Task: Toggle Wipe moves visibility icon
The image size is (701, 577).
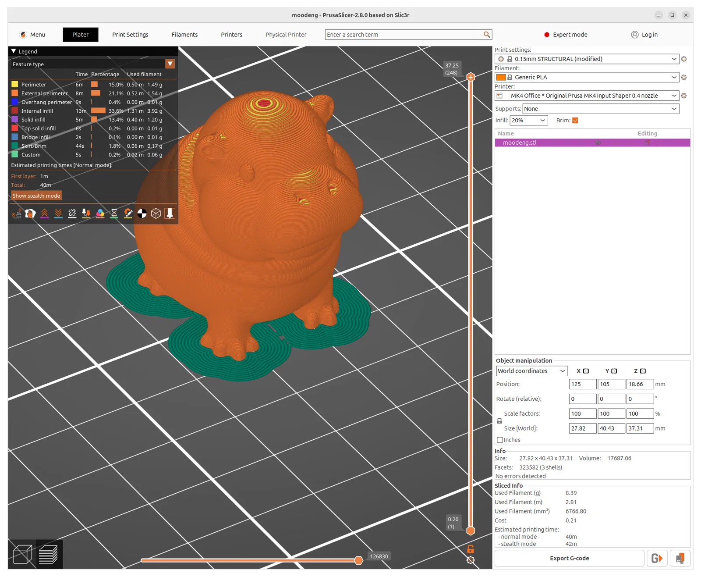Action: (30, 214)
